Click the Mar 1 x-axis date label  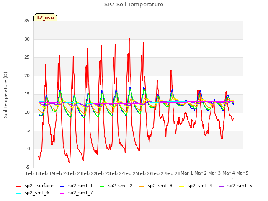187,173
